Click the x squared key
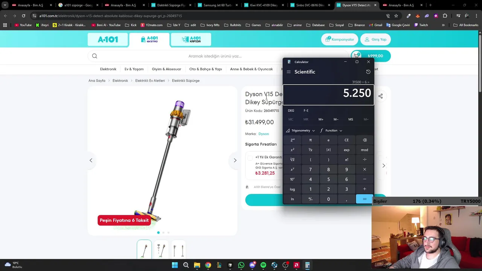The image size is (482, 271). [x=292, y=150]
